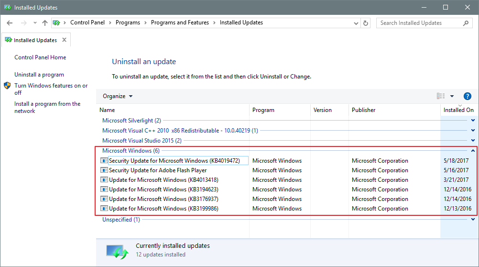Expand the Microsoft Silverlight group chevron
This screenshot has width=479, height=267.
[473, 121]
